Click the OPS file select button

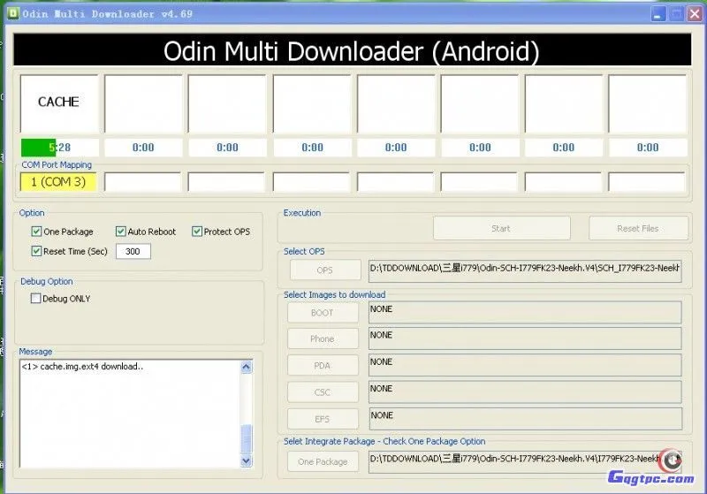coord(324,270)
